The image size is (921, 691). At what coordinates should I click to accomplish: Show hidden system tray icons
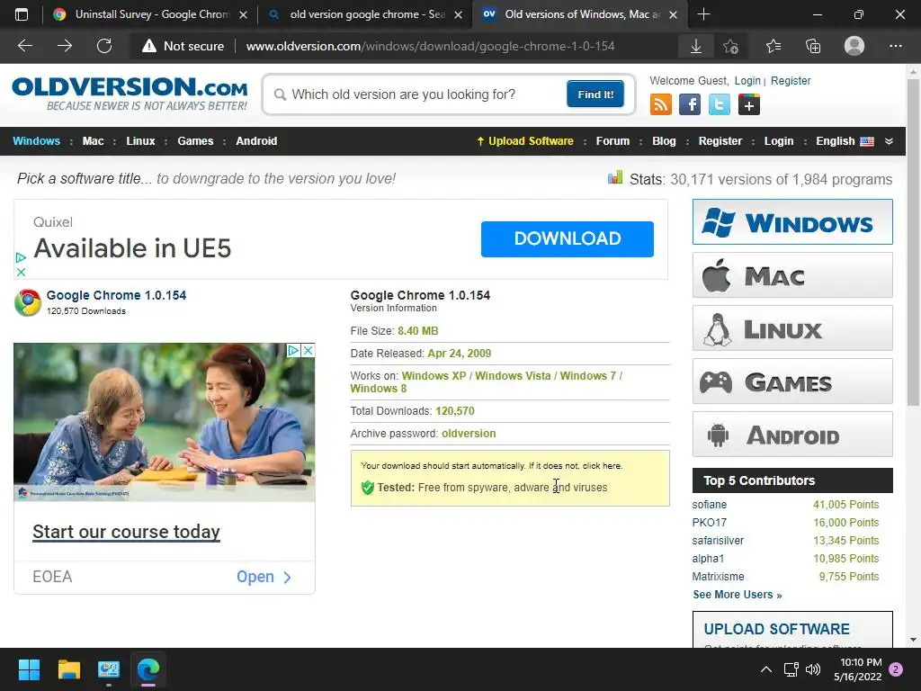point(766,669)
